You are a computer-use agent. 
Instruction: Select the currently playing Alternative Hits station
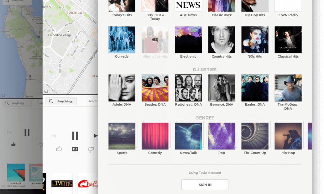(155, 39)
